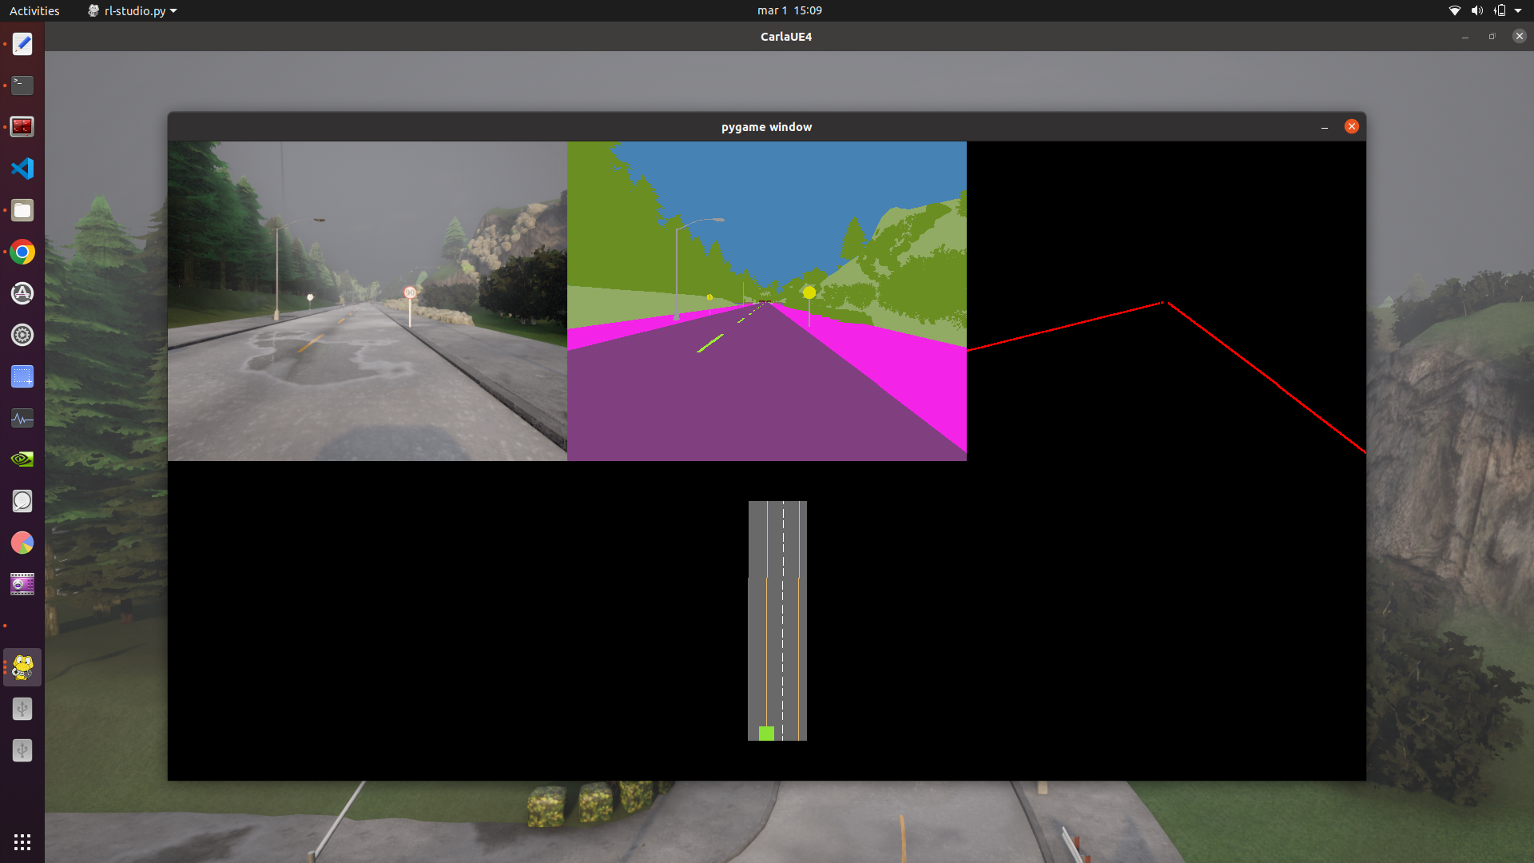Expand system tray power dropdown arrow
The image size is (1534, 863).
click(x=1518, y=10)
